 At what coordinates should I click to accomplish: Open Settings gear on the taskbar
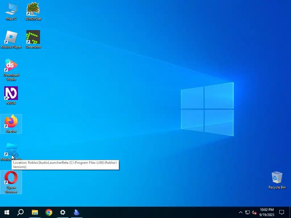63,212
